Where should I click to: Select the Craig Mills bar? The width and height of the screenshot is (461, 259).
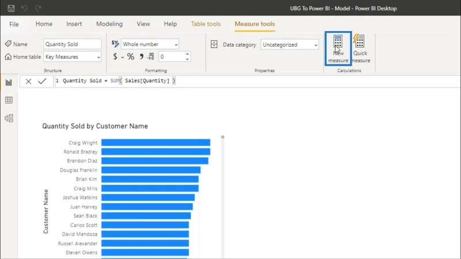[x=150, y=188]
